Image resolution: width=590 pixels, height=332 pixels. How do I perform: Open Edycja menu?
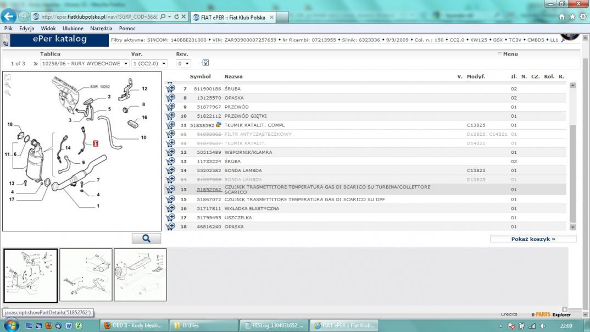click(x=27, y=28)
